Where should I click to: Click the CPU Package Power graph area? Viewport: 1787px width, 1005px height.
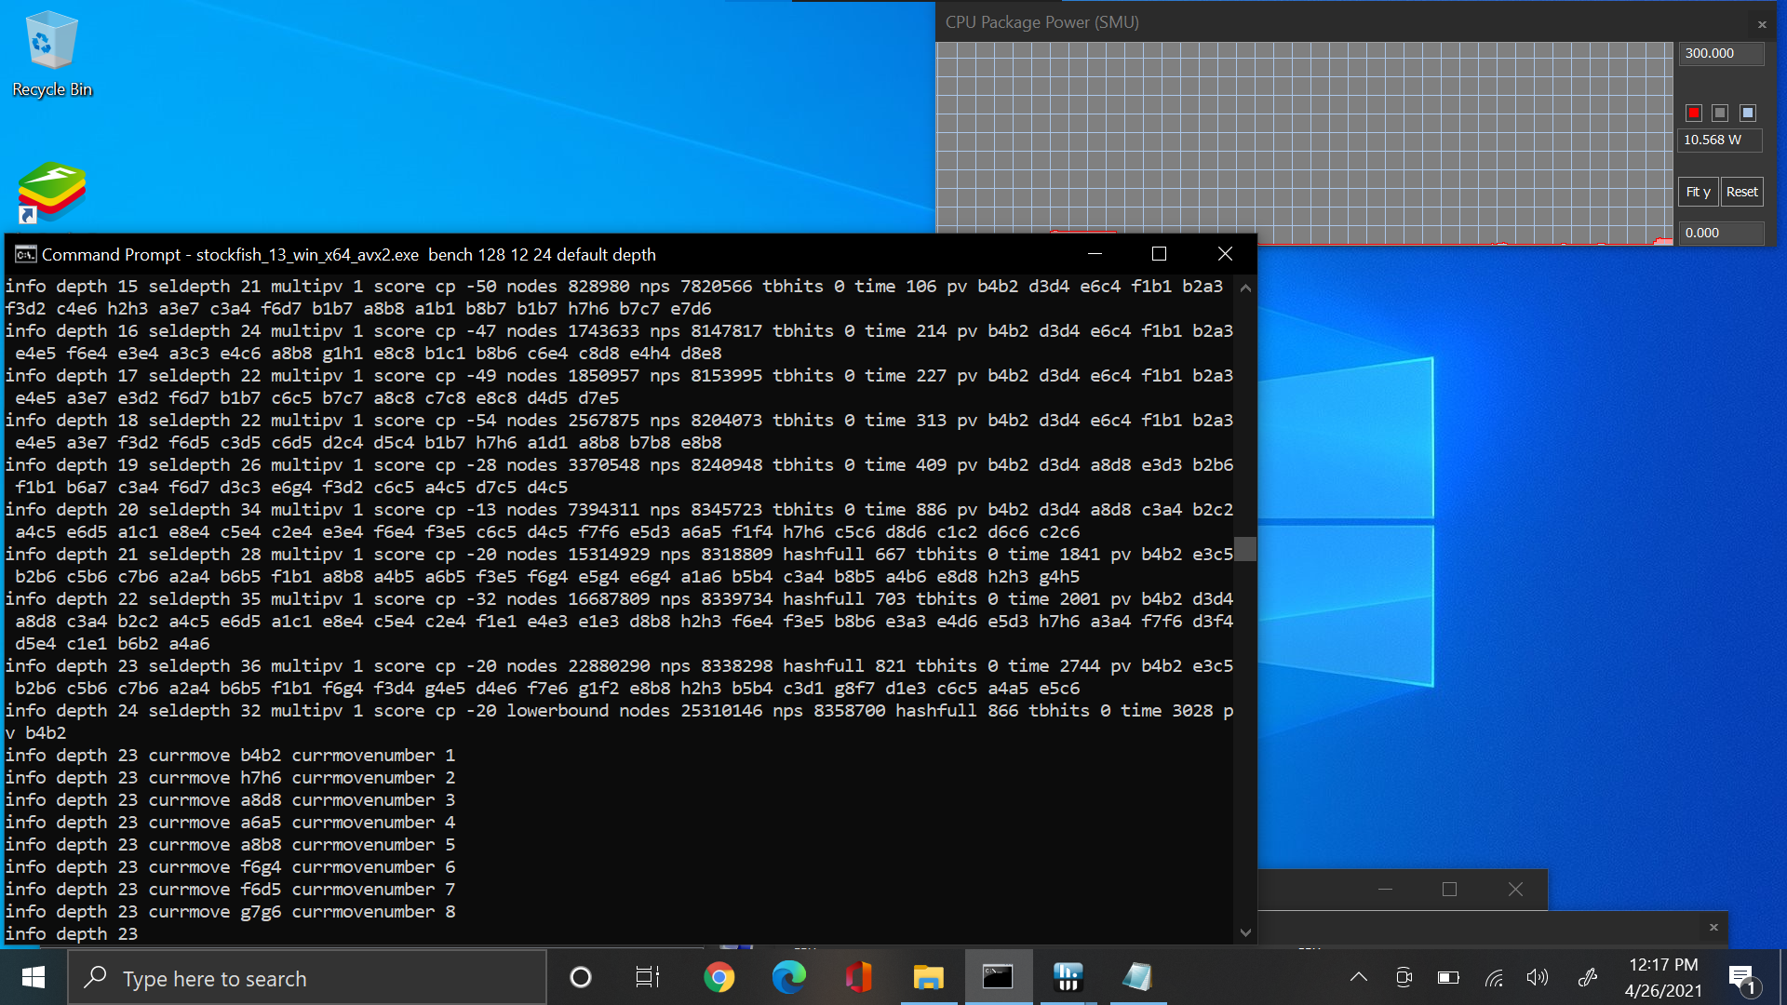coord(1304,143)
